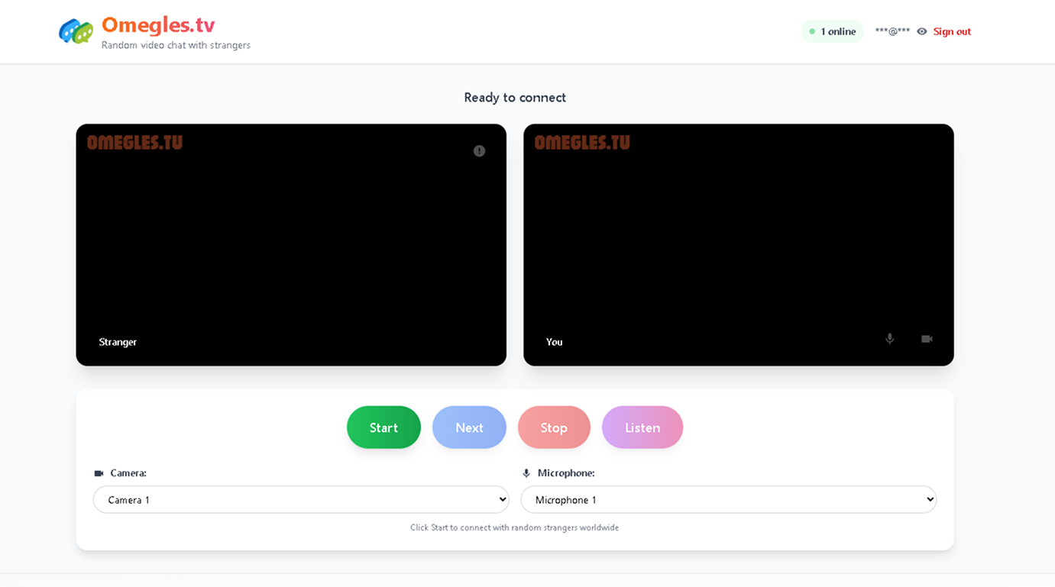This screenshot has height=587, width=1055.
Task: Click the 'Camera:' label text
Action: (x=128, y=473)
